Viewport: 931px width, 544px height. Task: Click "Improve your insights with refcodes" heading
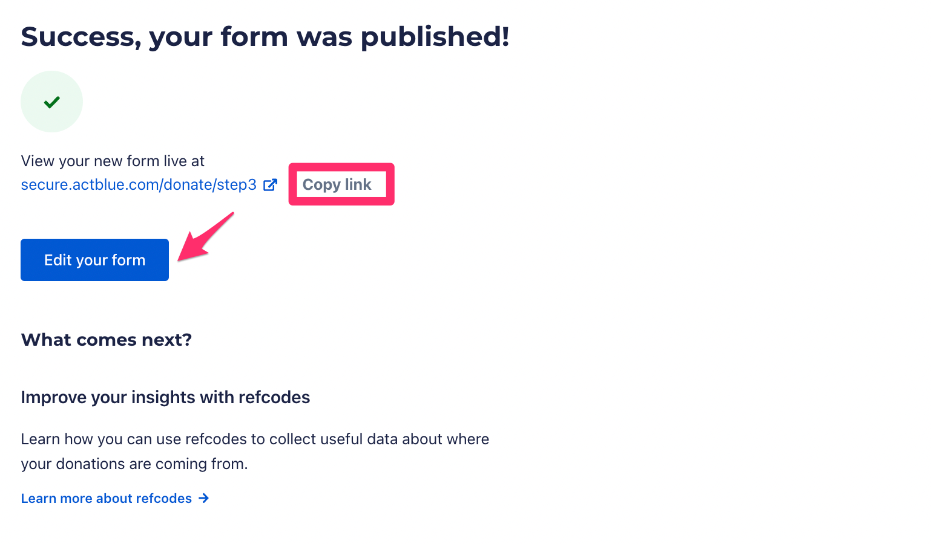tap(165, 397)
